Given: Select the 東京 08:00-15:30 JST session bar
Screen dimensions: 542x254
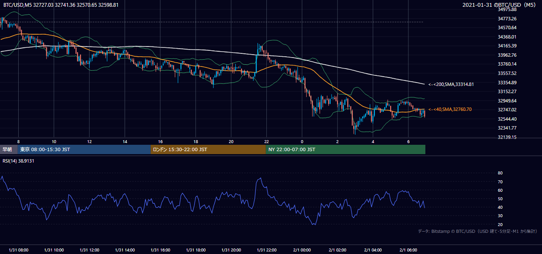Looking at the screenshot, I should pos(84,149).
